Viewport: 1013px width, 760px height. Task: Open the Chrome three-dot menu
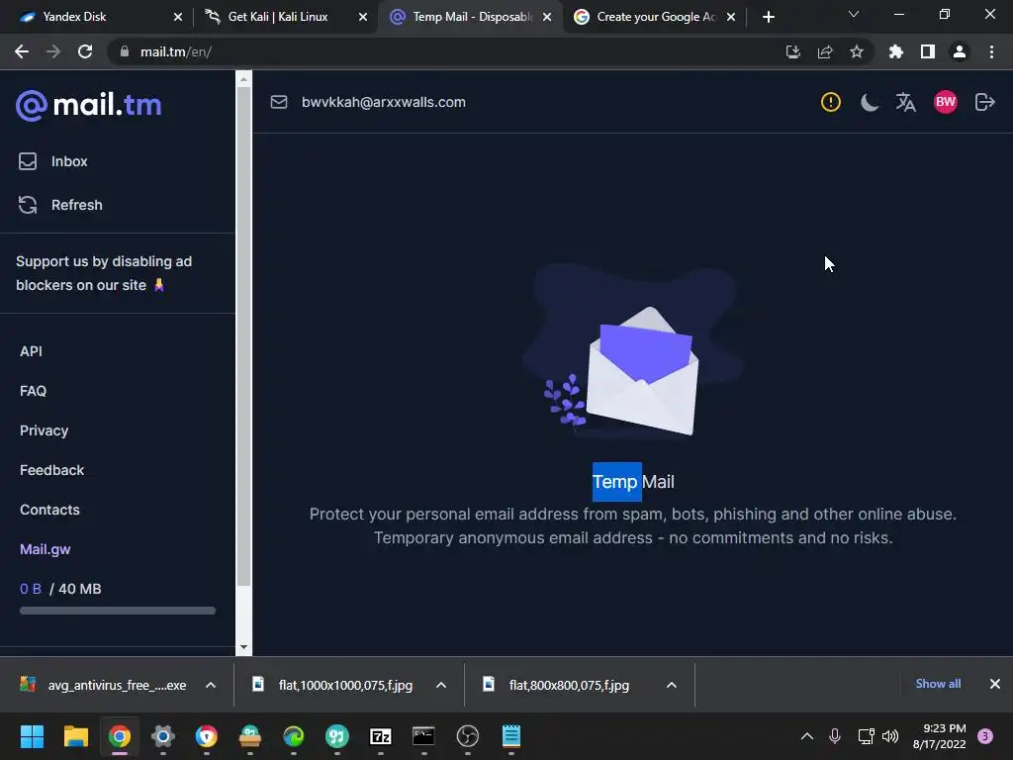tap(991, 51)
